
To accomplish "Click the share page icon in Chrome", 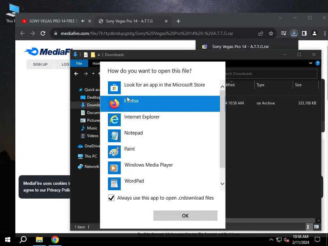I will coord(261,33).
